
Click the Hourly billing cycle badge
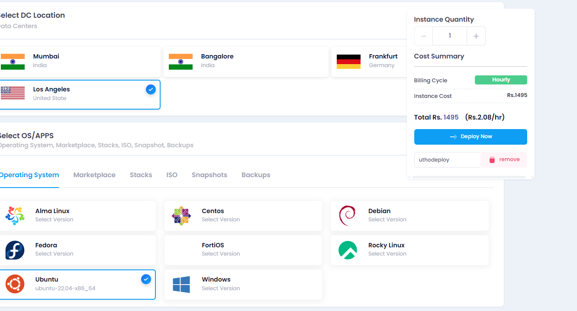click(x=501, y=80)
